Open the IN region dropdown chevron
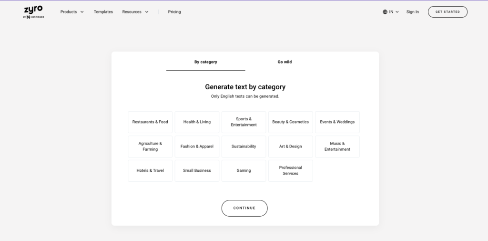This screenshot has height=241, width=488. 397,12
